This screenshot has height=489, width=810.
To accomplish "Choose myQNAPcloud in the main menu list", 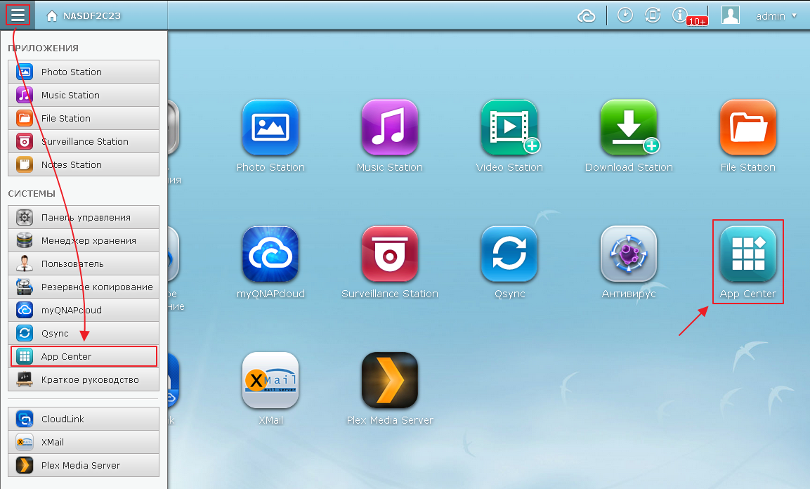I will point(84,311).
